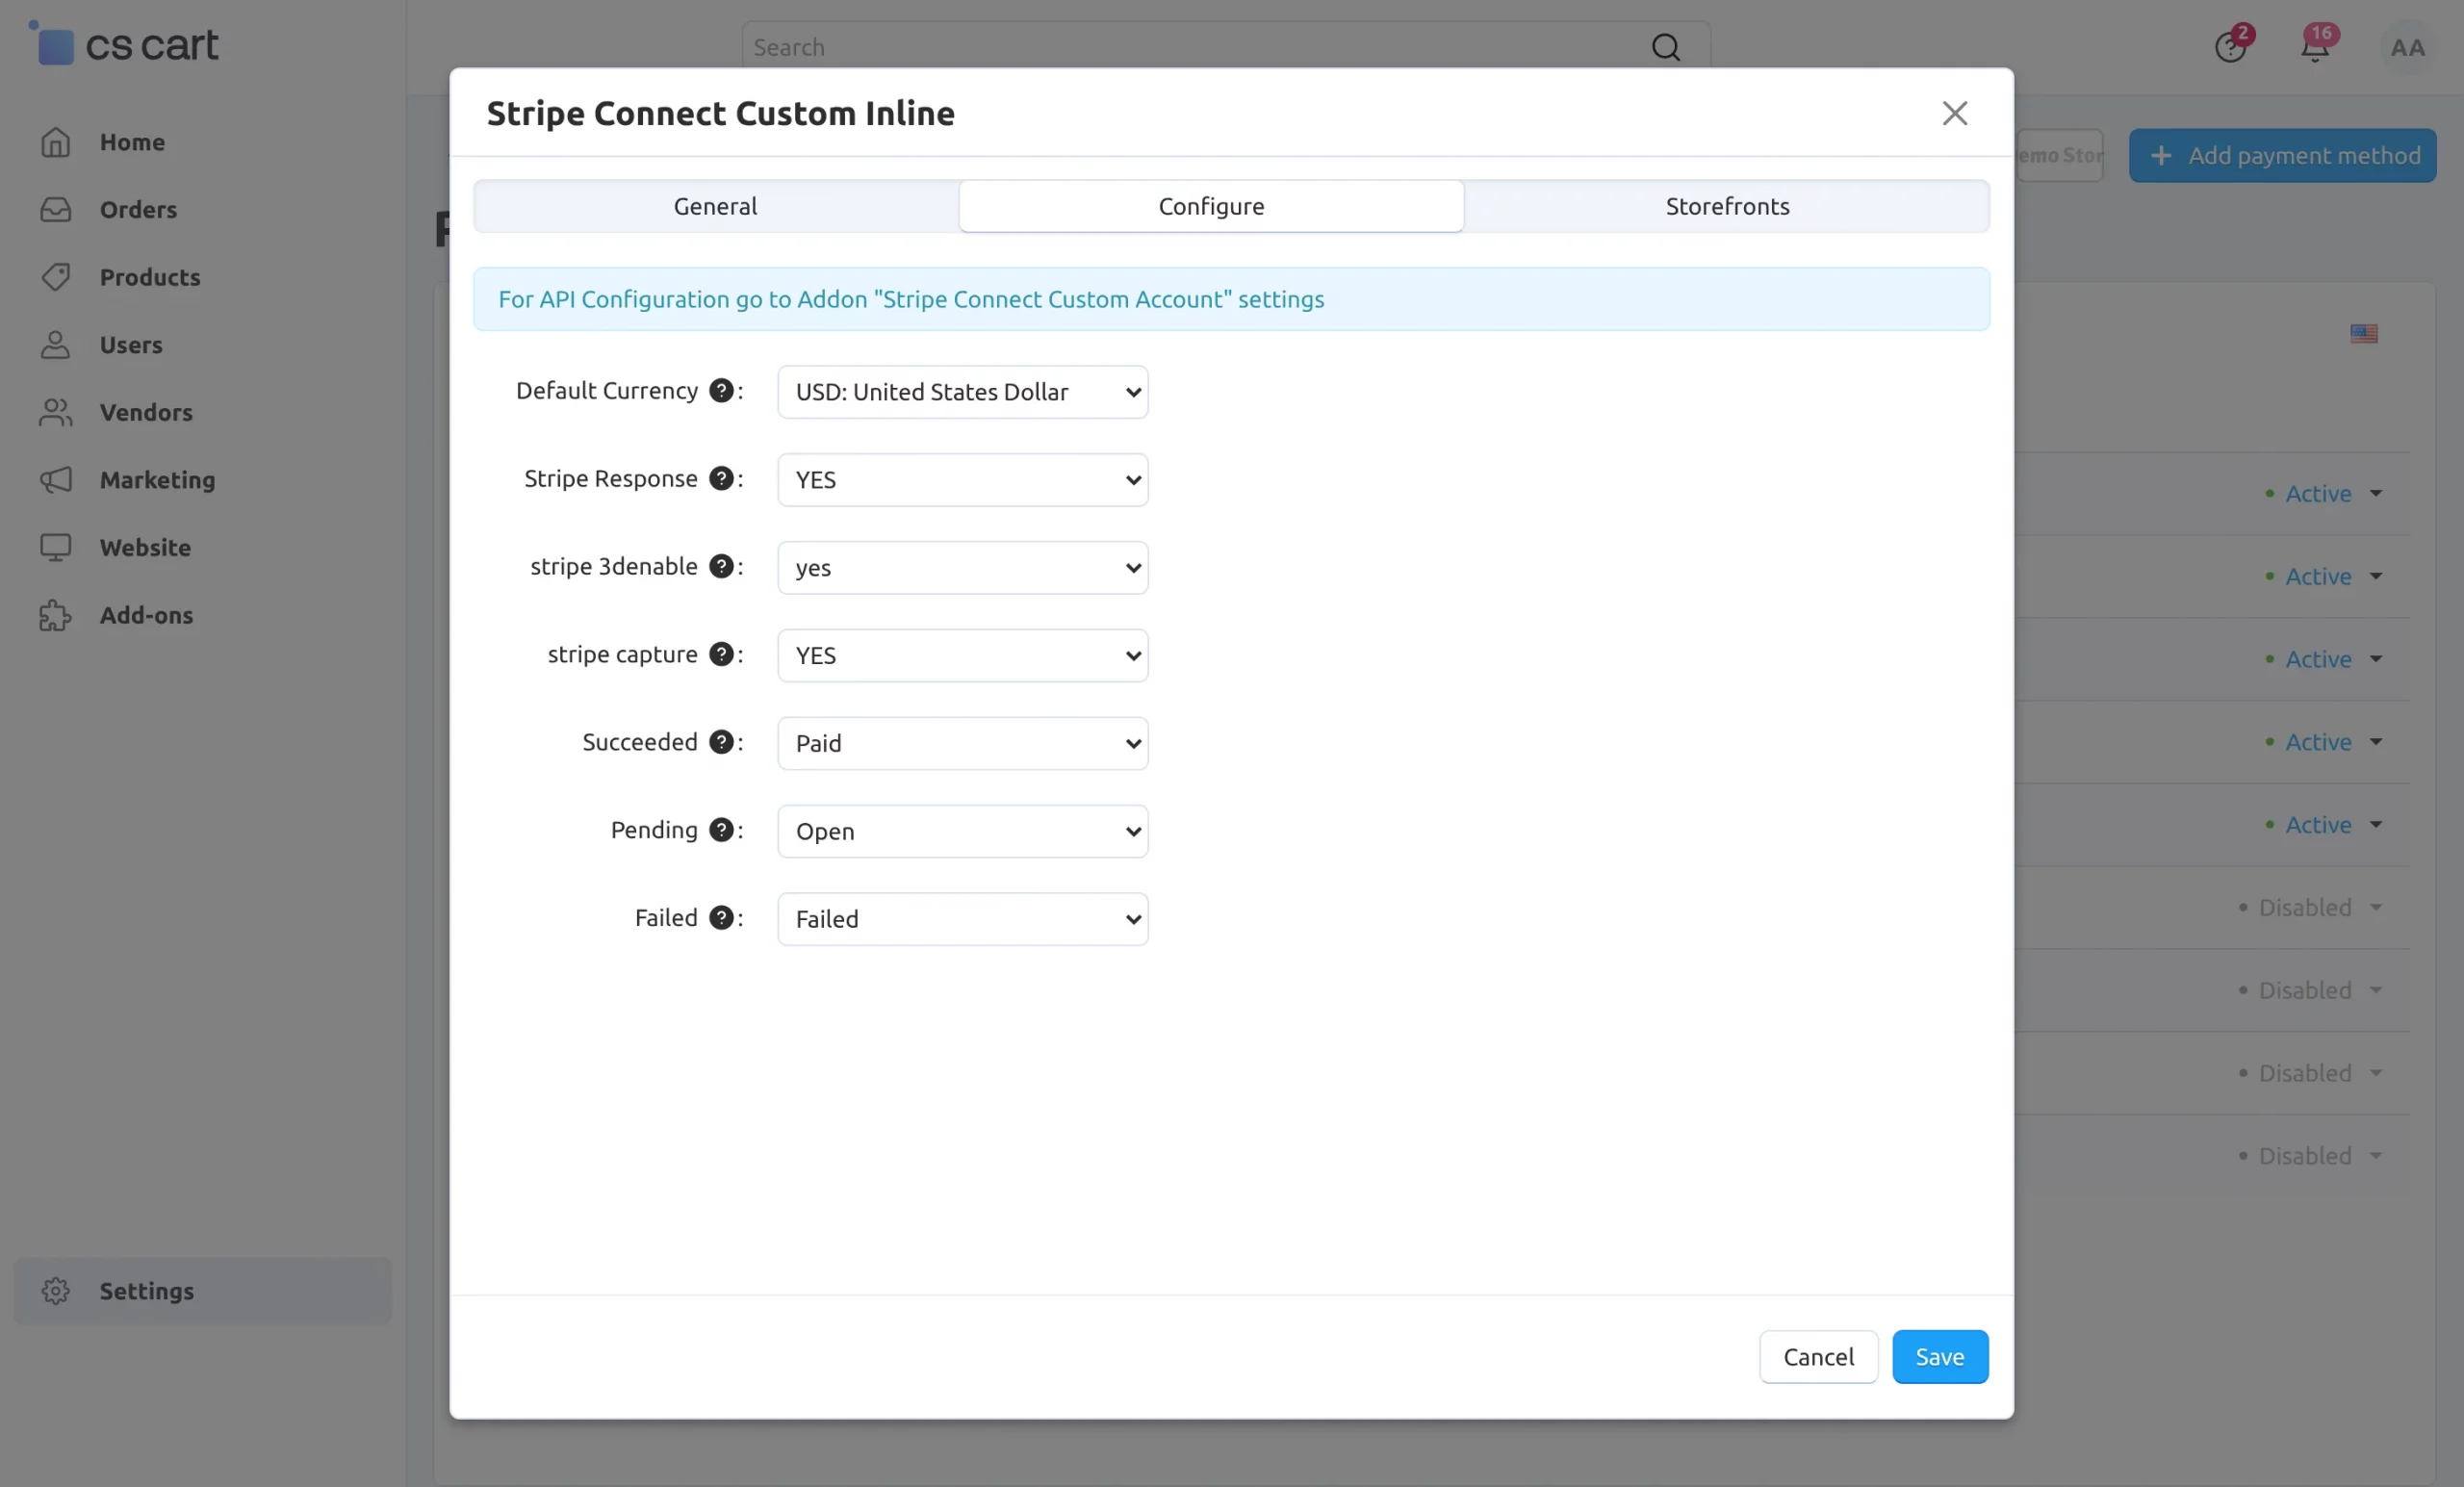
Task: Open Settings in the sidebar
Action: click(x=203, y=1291)
